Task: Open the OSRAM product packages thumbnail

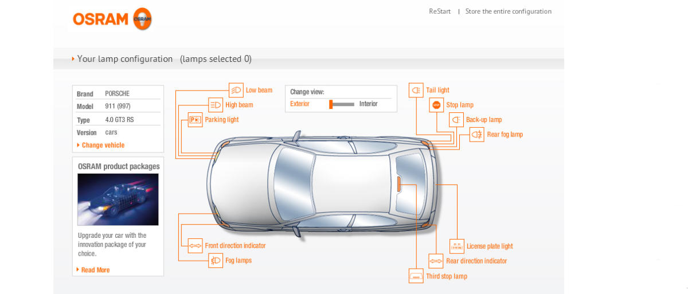Action: (118, 199)
